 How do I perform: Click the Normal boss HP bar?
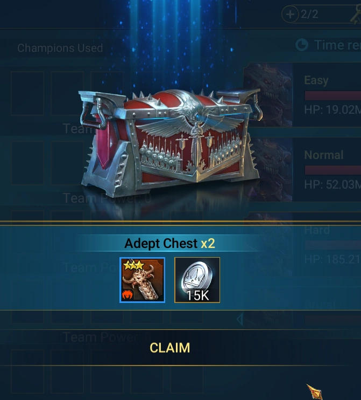point(332,170)
